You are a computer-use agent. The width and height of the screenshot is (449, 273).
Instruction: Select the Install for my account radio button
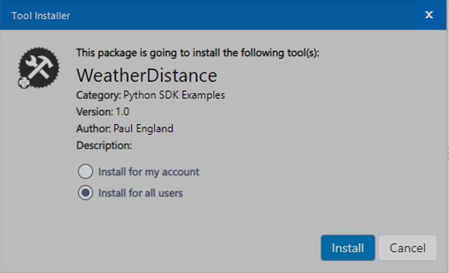point(85,172)
